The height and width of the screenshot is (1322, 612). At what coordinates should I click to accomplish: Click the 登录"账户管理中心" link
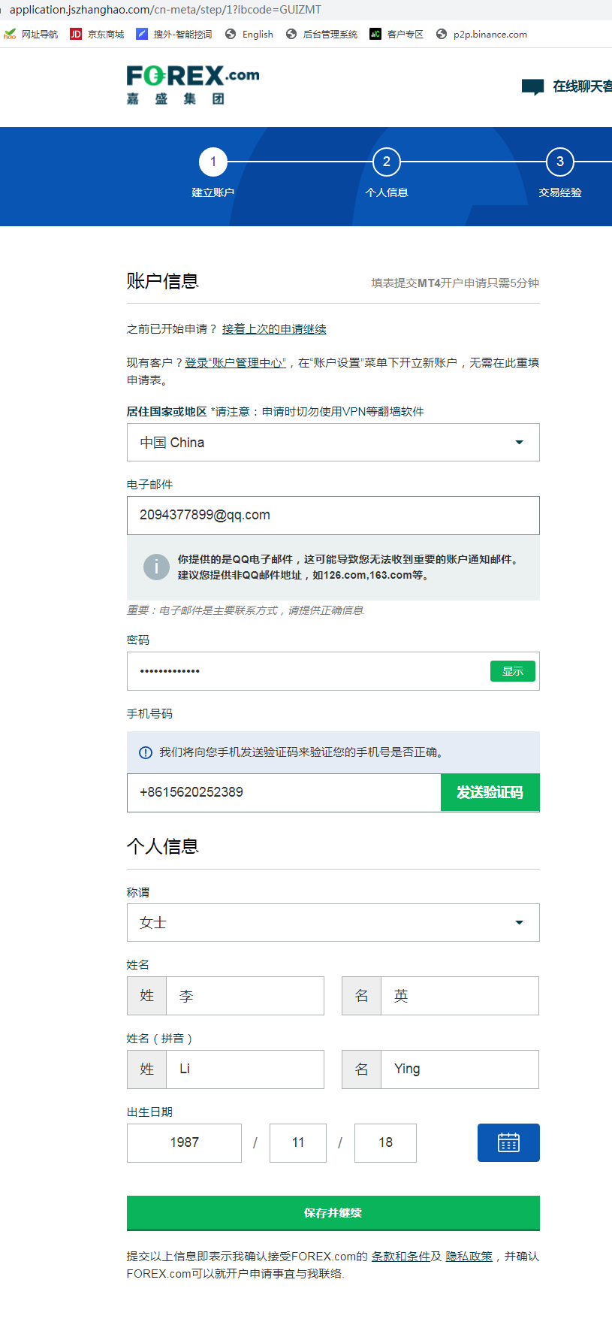coord(235,362)
